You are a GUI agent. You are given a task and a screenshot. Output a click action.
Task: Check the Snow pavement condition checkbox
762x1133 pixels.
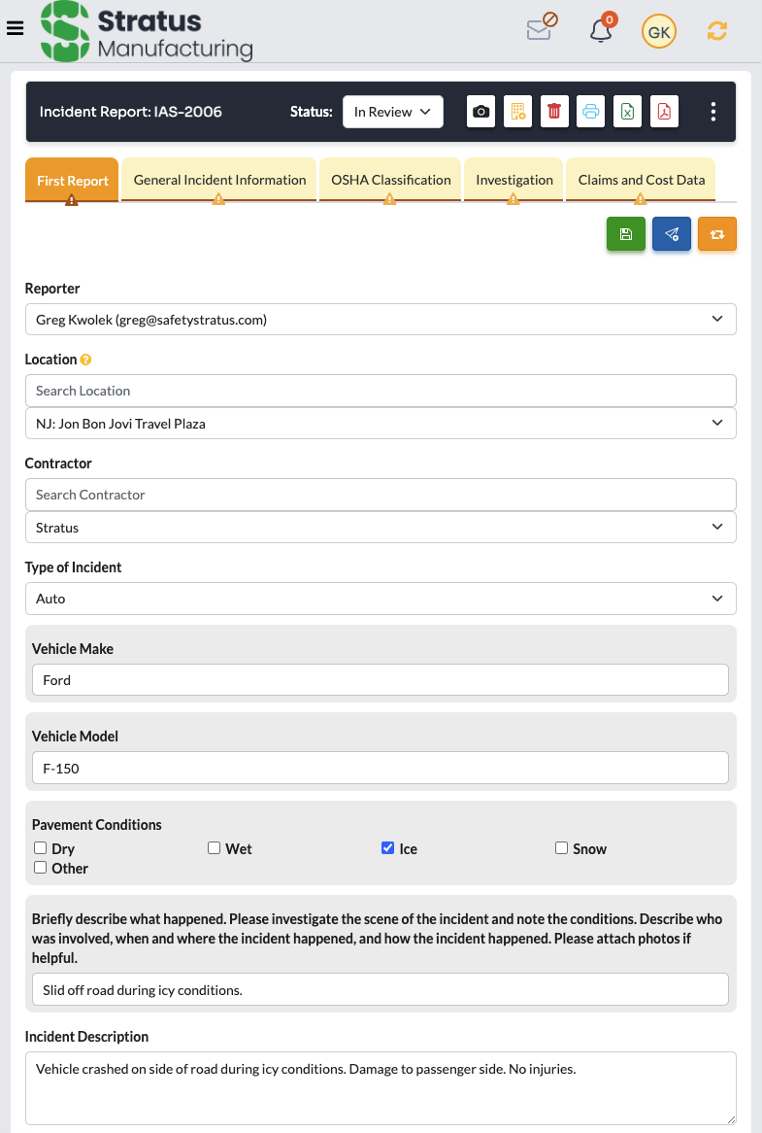click(561, 847)
